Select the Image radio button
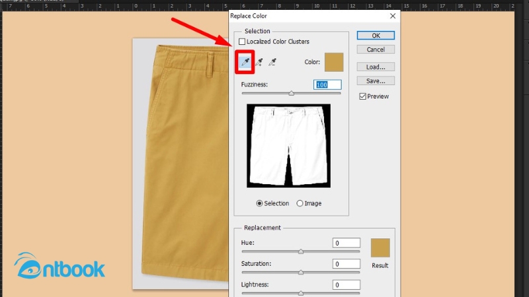 tap(300, 203)
